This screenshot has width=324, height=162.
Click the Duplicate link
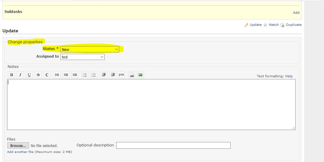(294, 25)
